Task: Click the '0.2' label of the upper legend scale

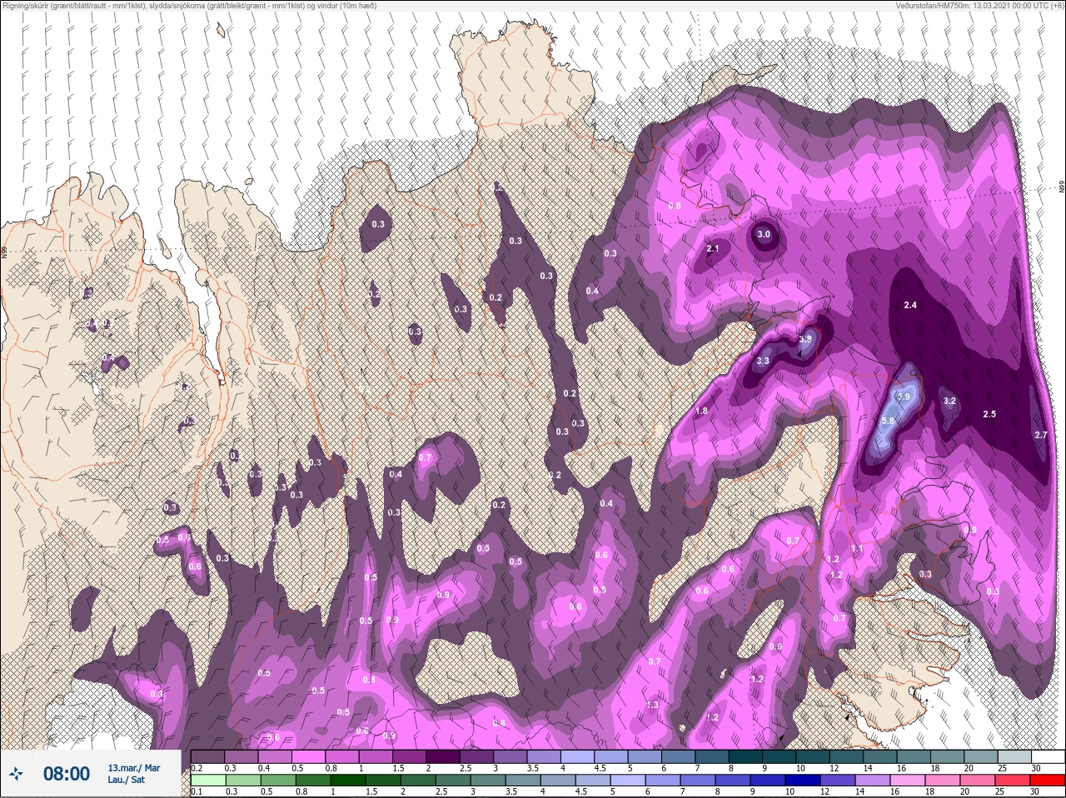Action: 197,768
